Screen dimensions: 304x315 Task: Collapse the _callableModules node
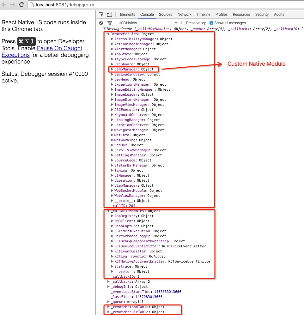click(x=108, y=211)
